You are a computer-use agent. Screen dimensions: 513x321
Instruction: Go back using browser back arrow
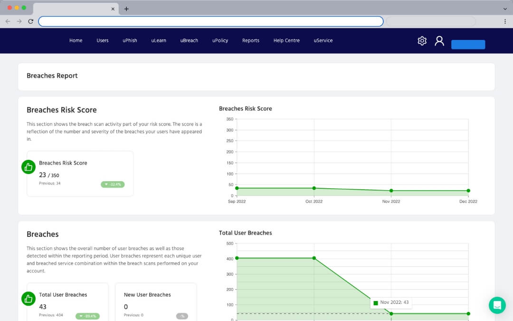point(8,21)
